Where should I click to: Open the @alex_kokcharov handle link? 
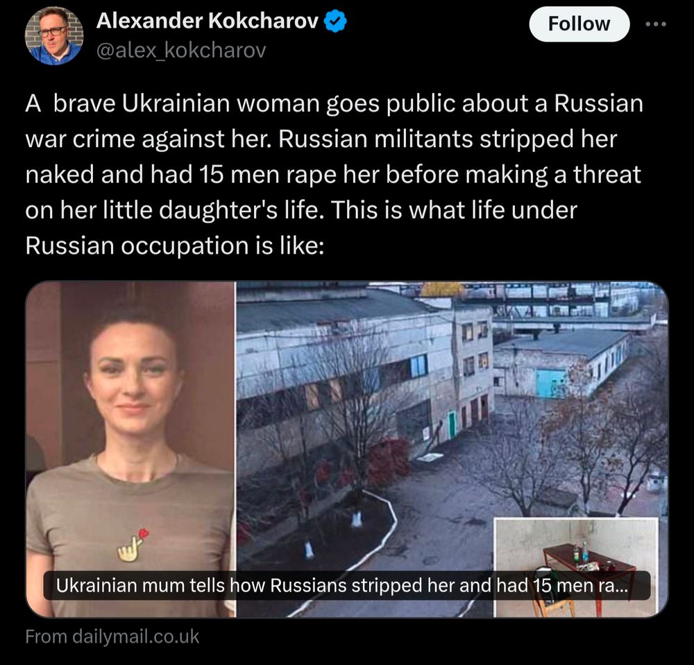coord(181,50)
